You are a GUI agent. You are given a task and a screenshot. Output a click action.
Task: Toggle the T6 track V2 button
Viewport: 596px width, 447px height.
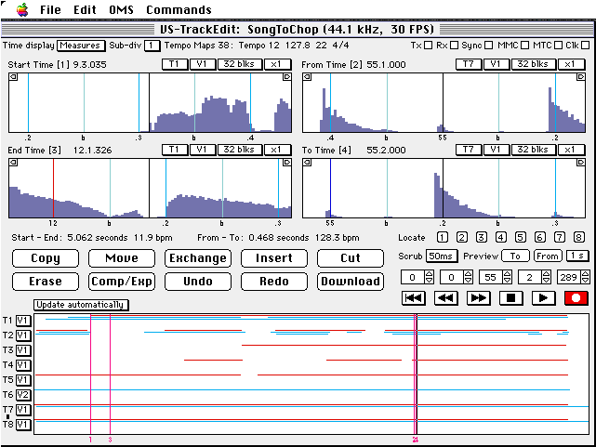point(23,395)
